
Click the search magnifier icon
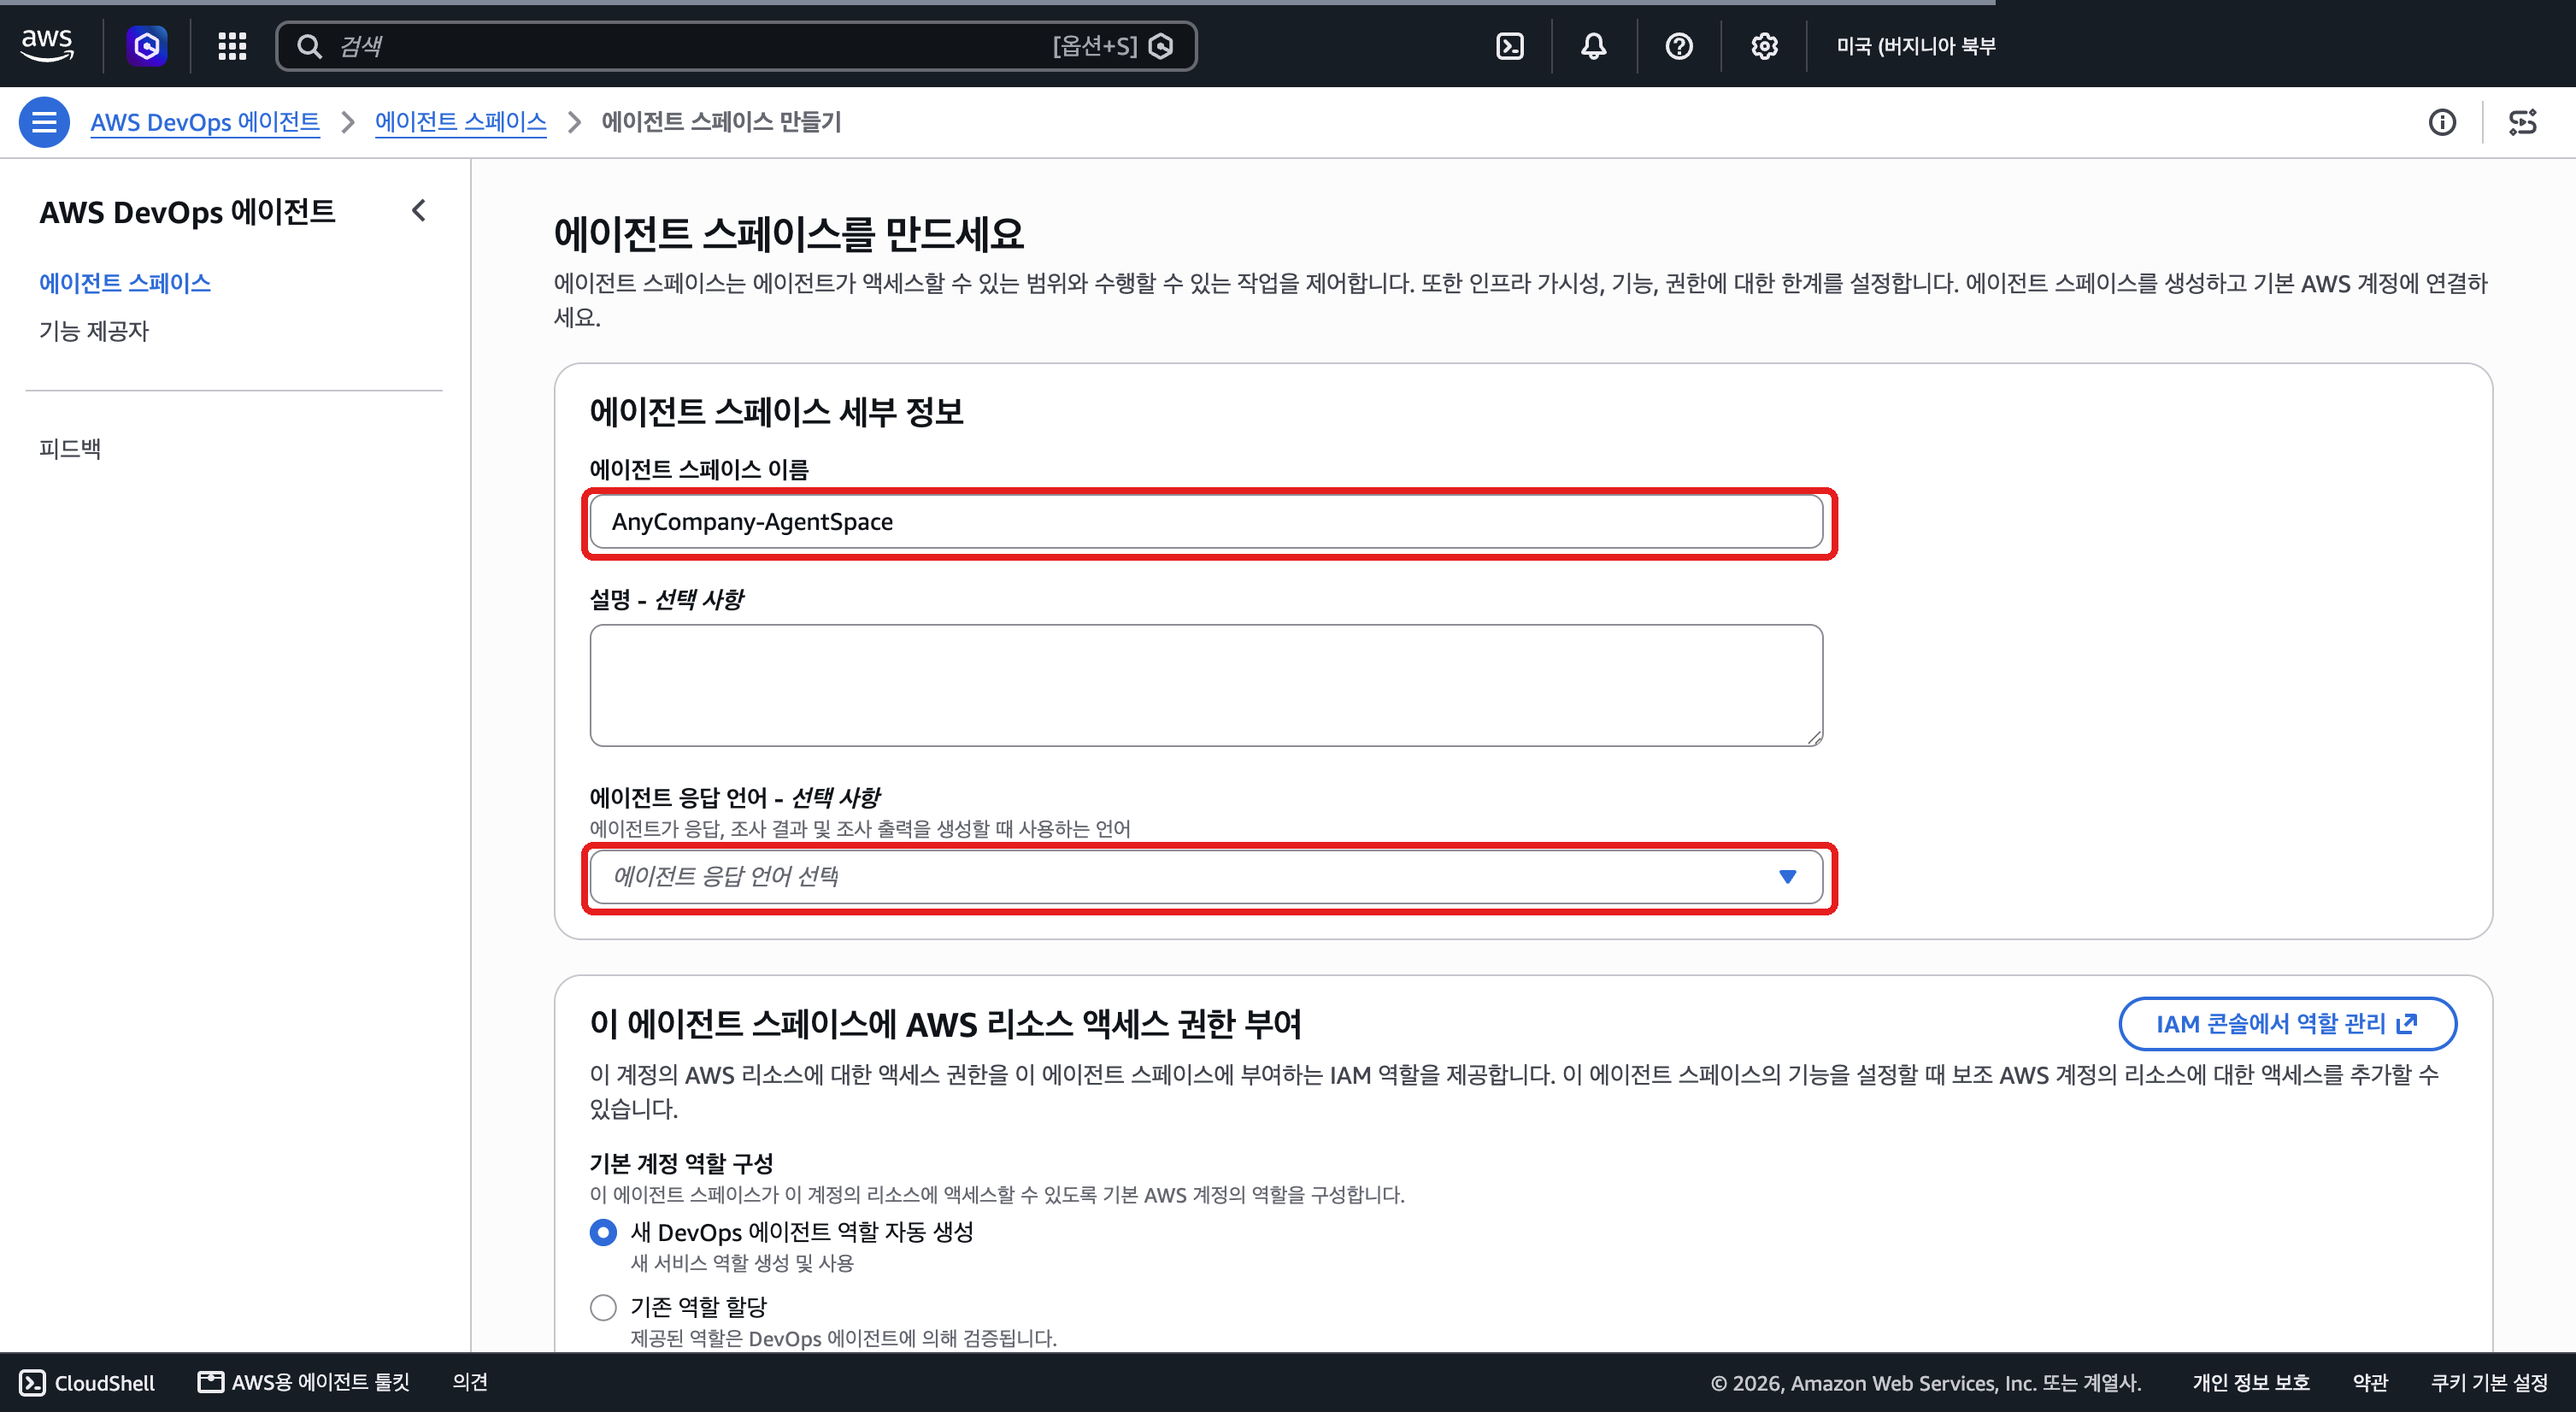[310, 46]
